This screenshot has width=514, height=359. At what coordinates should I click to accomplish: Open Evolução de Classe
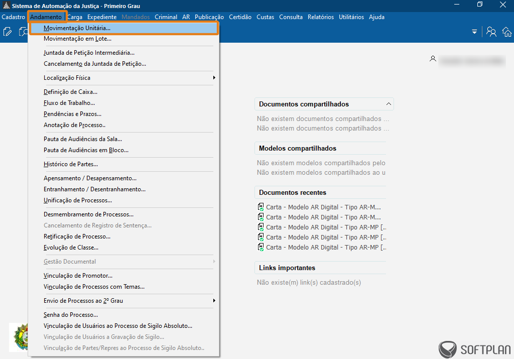pos(124,248)
